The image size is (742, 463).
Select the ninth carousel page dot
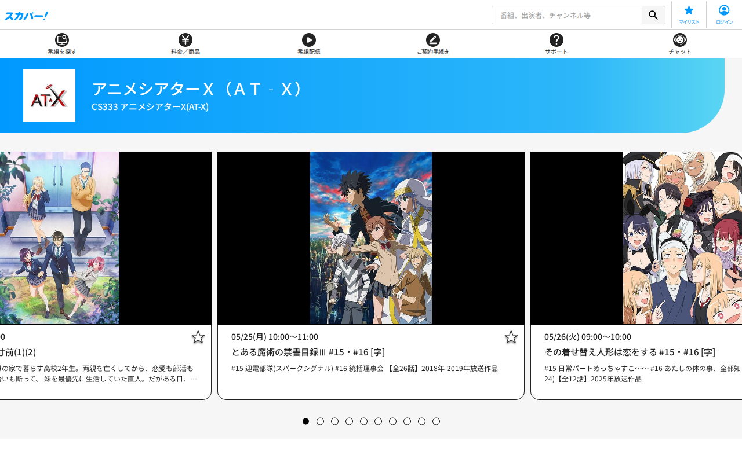422,421
